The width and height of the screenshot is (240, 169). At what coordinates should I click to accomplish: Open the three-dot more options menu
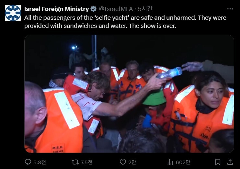[230, 9]
